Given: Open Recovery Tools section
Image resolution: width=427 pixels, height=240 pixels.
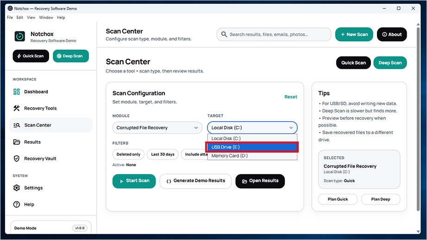Looking at the screenshot, I should pos(50,108).
